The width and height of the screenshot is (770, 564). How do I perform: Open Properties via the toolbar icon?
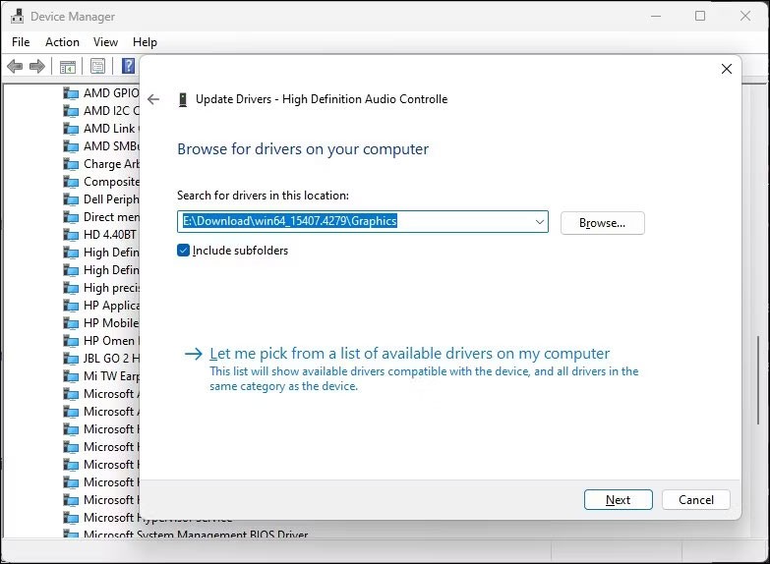[x=97, y=67]
